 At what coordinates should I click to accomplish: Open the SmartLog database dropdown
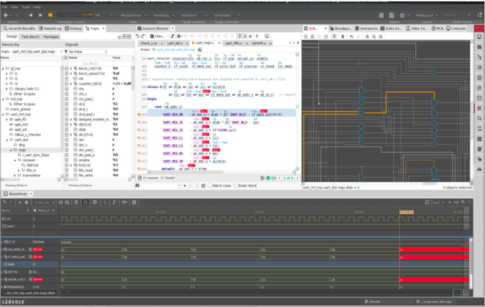[164, 15]
